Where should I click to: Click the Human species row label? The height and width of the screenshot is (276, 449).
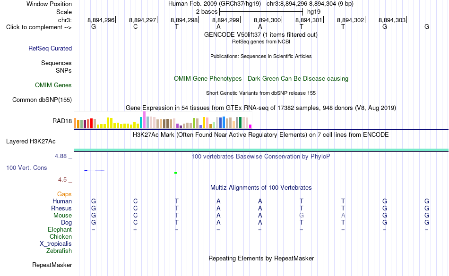pos(62,201)
